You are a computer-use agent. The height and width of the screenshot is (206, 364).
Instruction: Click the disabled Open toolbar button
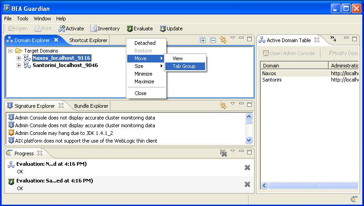18,29
